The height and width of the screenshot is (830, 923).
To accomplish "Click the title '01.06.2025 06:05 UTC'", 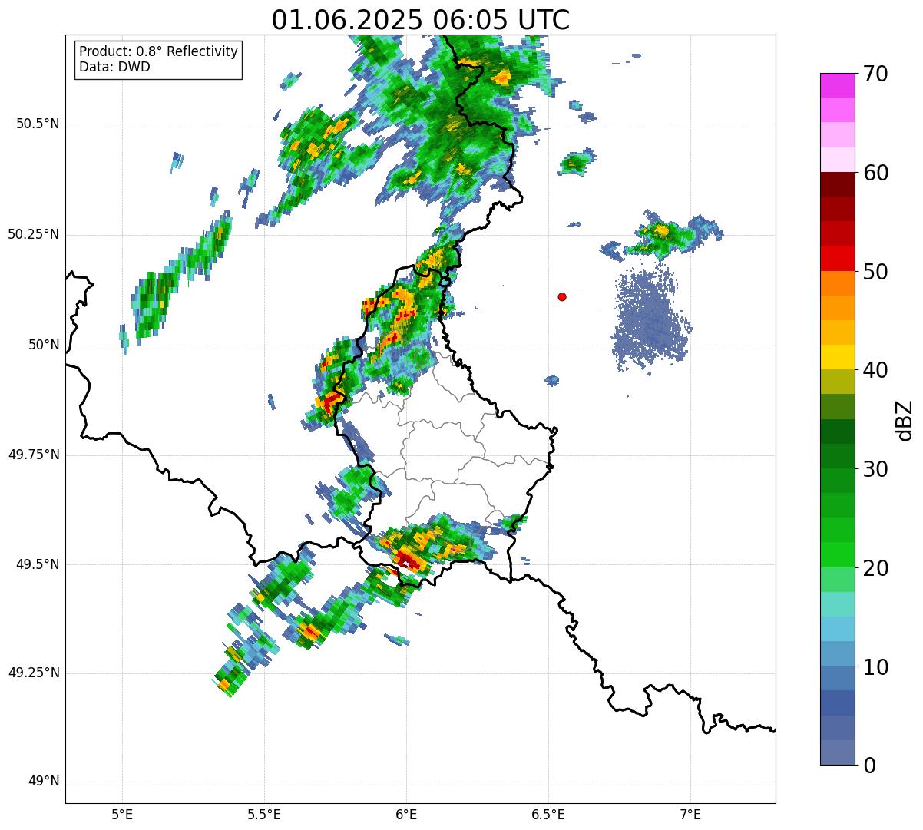I will coord(421,19).
